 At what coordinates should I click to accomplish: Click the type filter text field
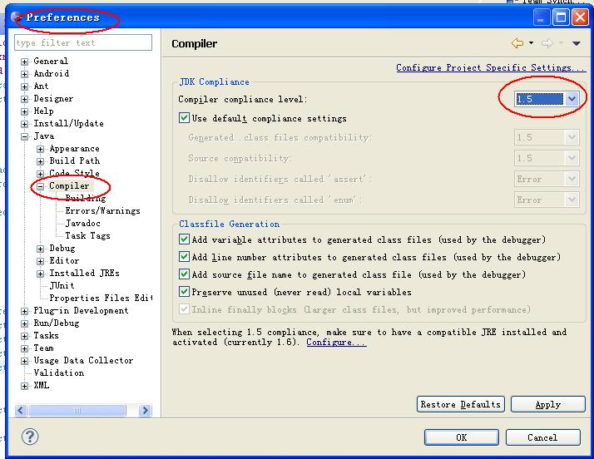coord(83,42)
